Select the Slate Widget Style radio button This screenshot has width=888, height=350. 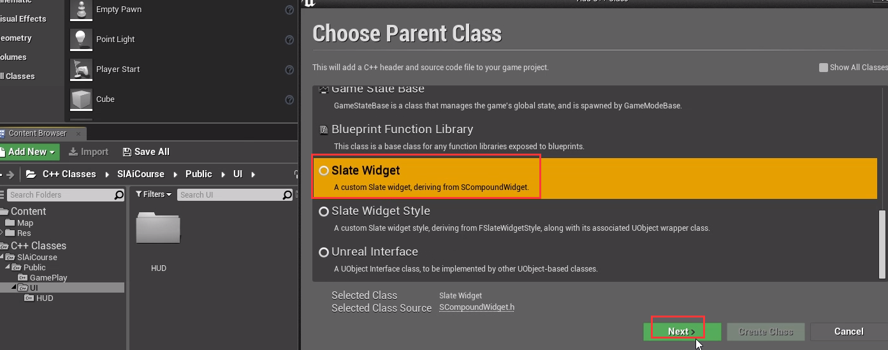(324, 211)
